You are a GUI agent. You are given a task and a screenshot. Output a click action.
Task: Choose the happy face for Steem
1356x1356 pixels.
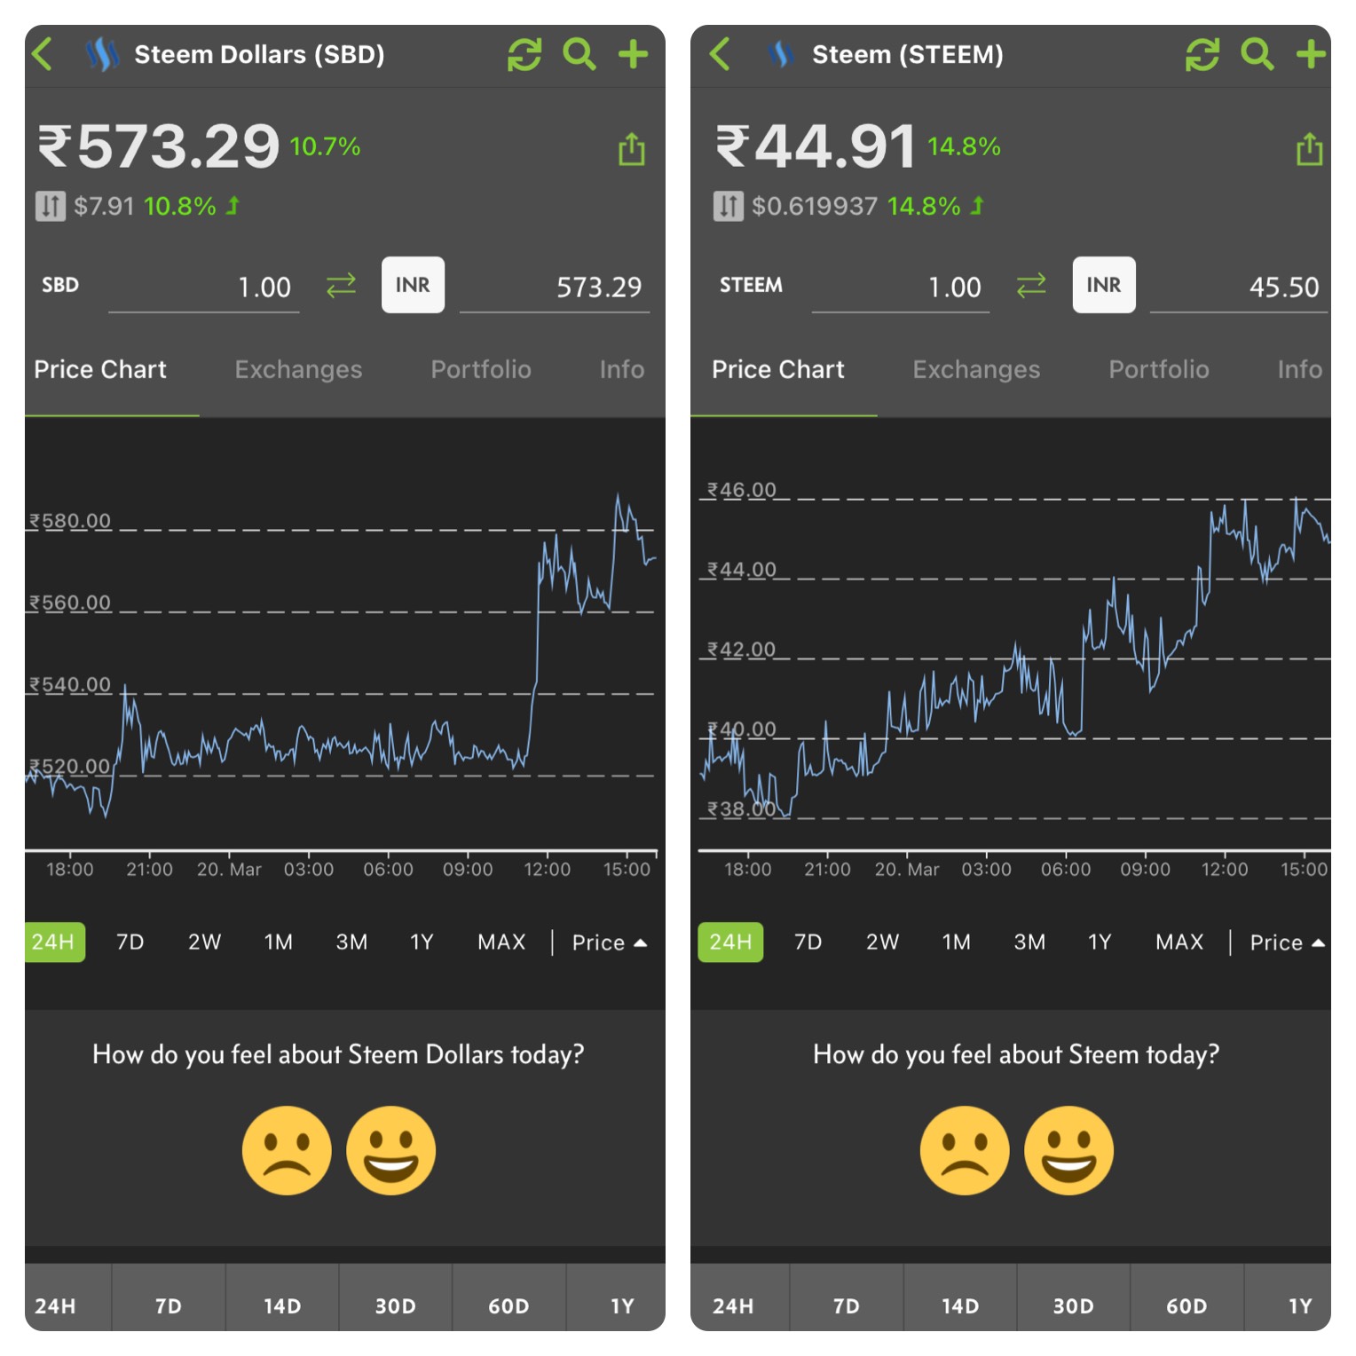tap(1068, 1150)
